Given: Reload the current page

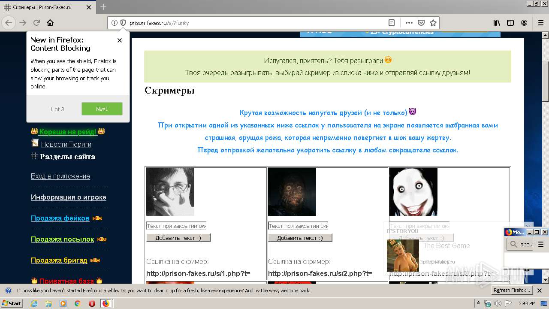Looking at the screenshot, I should click(36, 23).
